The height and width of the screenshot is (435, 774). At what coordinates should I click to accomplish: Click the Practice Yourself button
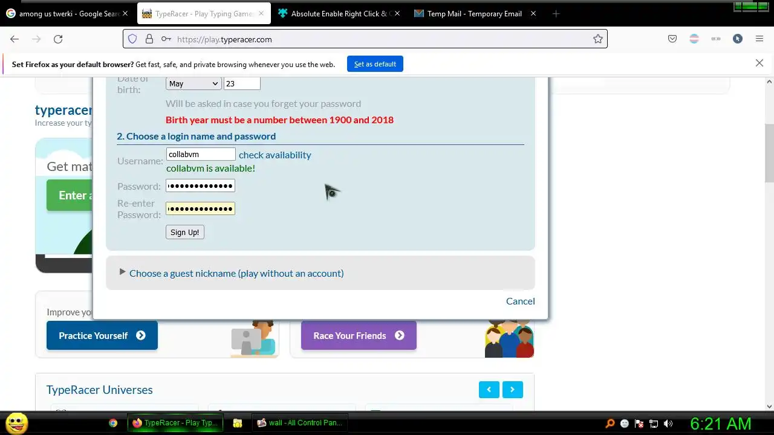point(102,335)
